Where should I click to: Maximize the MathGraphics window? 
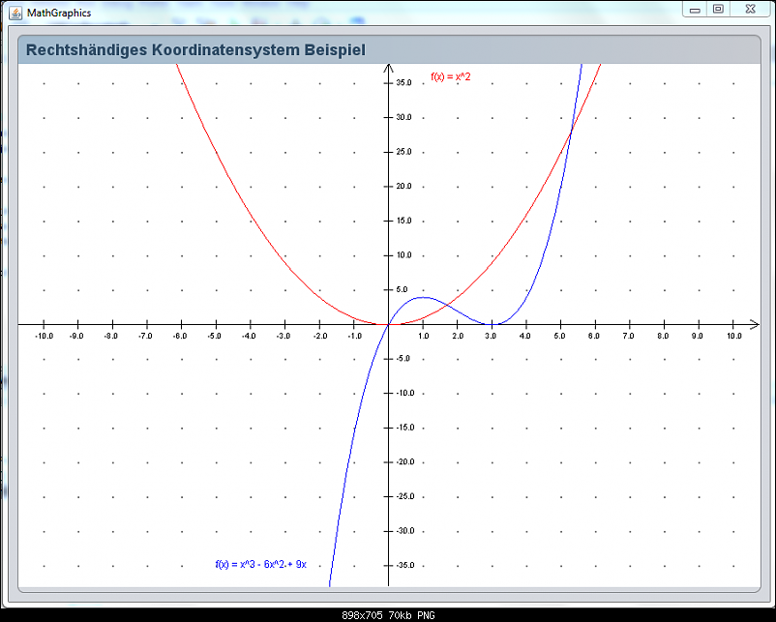coord(718,10)
